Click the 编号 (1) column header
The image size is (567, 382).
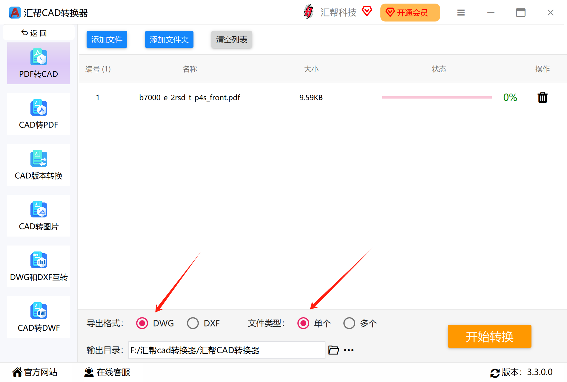98,69
